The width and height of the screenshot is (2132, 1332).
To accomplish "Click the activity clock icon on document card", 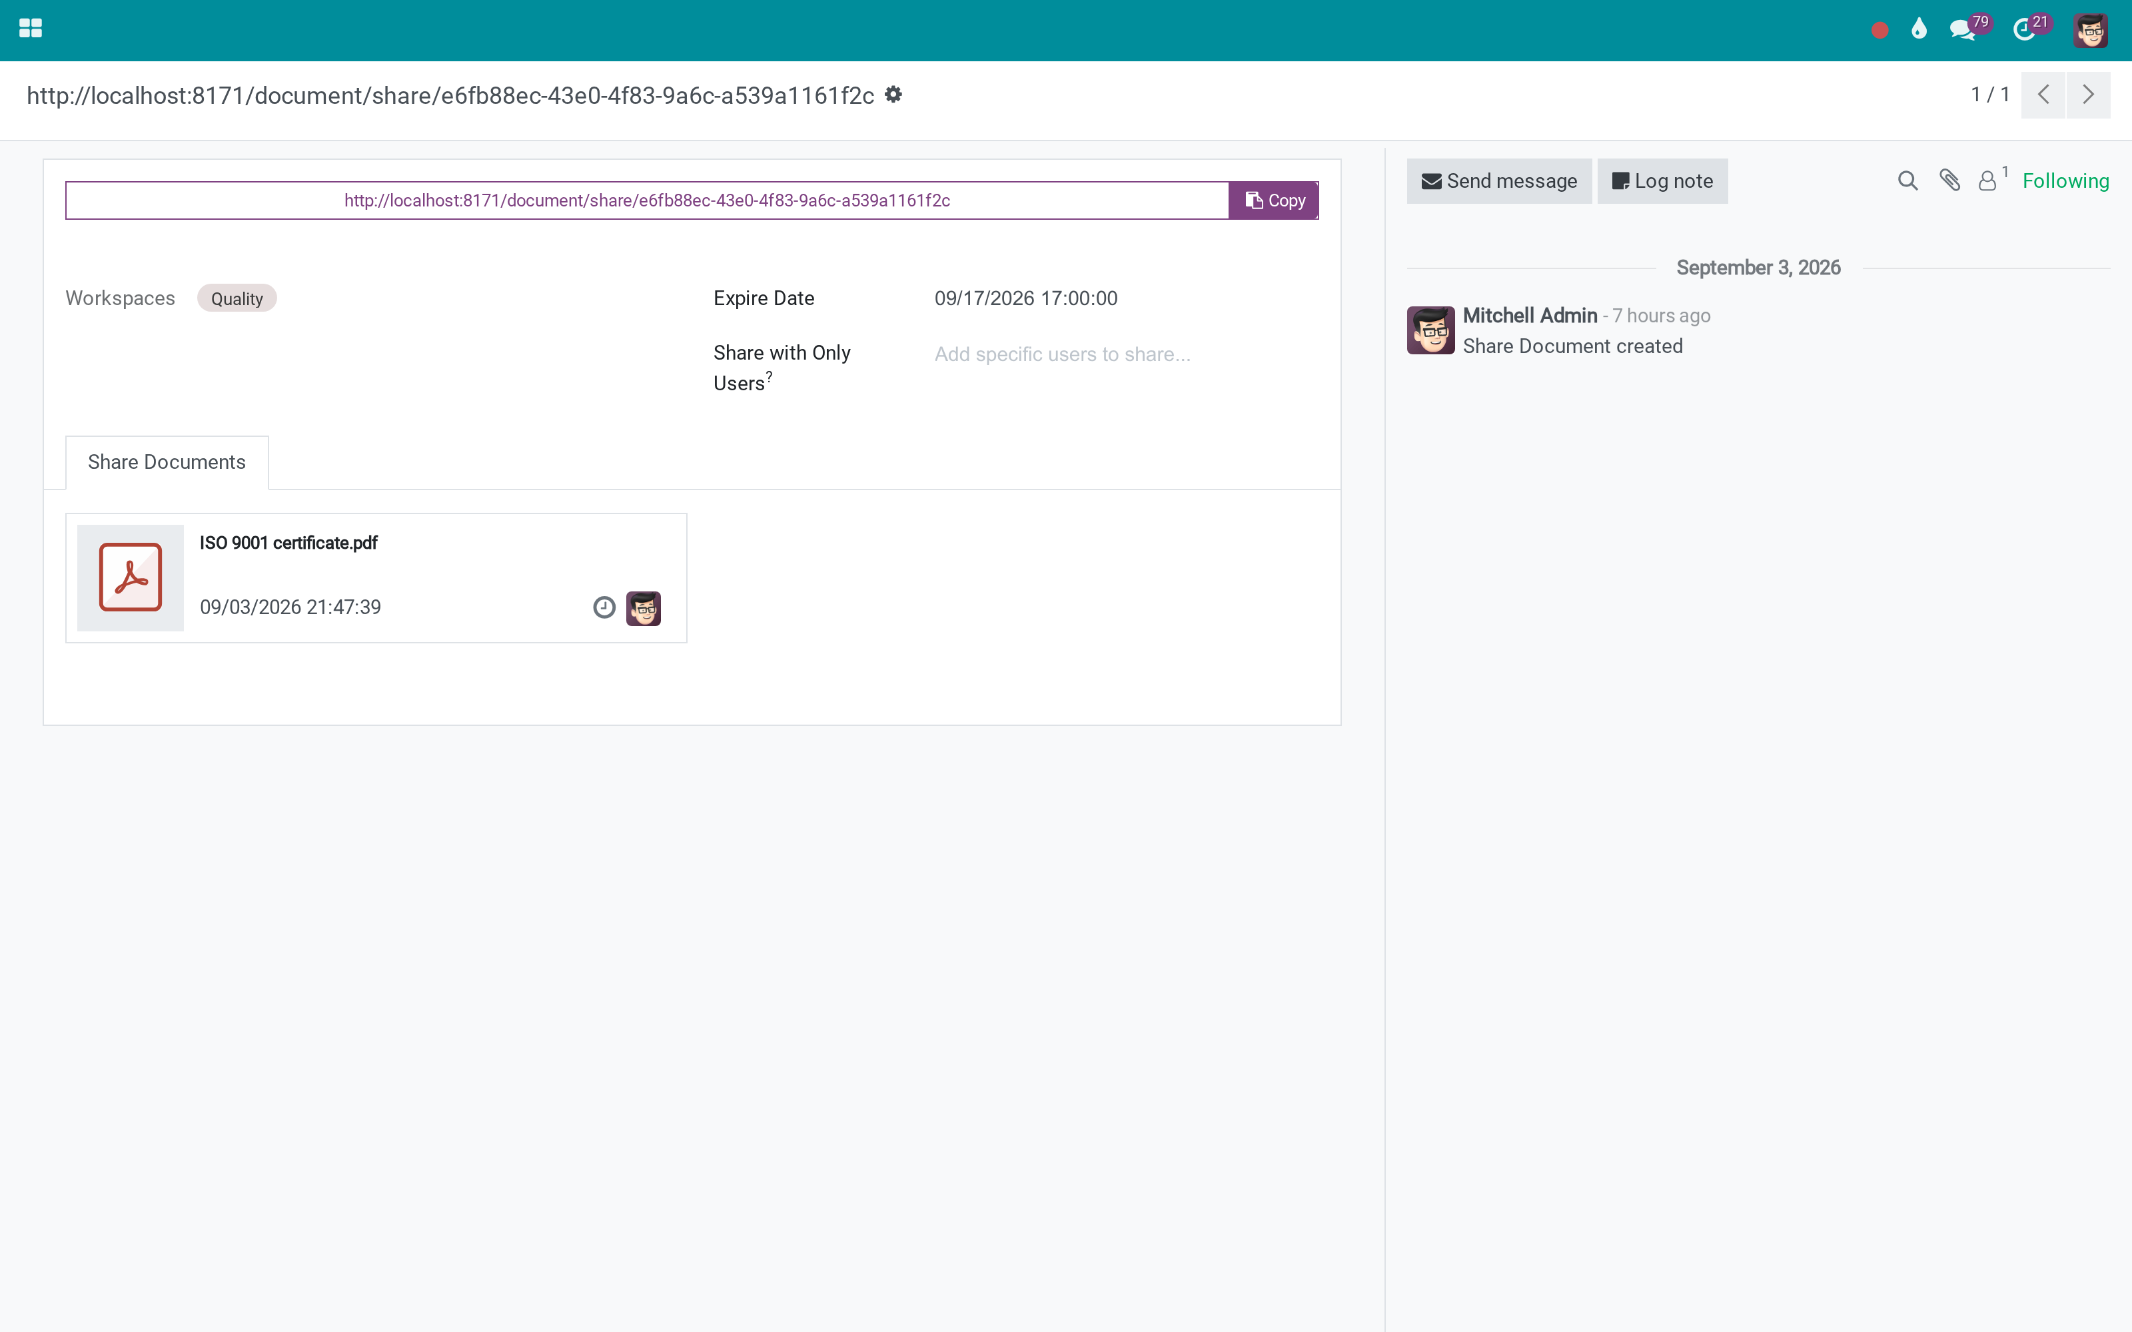I will (604, 608).
